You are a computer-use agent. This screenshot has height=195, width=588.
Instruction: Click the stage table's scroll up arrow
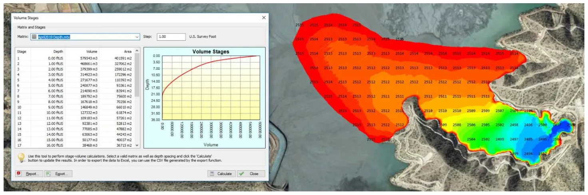pyautogui.click(x=137, y=51)
